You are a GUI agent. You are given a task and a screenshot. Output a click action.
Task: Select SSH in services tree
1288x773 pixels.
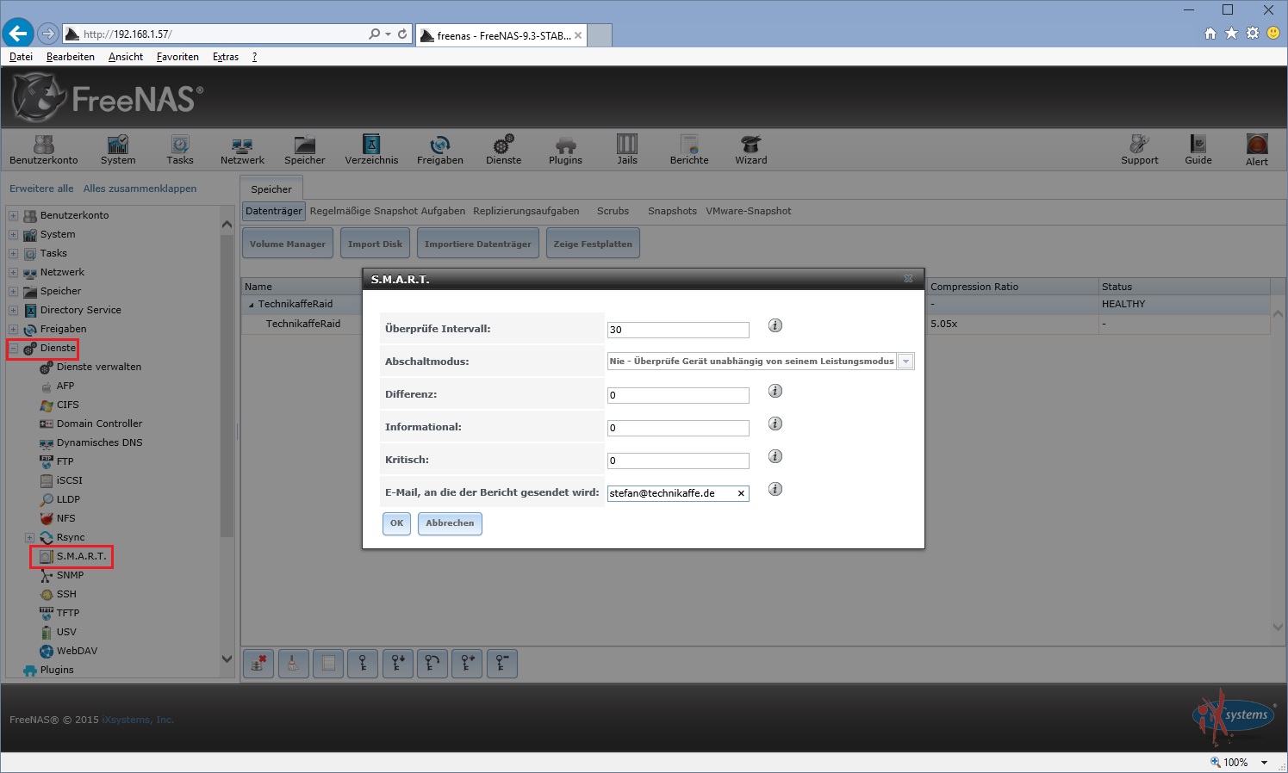66,594
